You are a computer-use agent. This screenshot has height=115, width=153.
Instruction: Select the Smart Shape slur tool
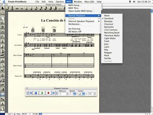coord(2,66)
